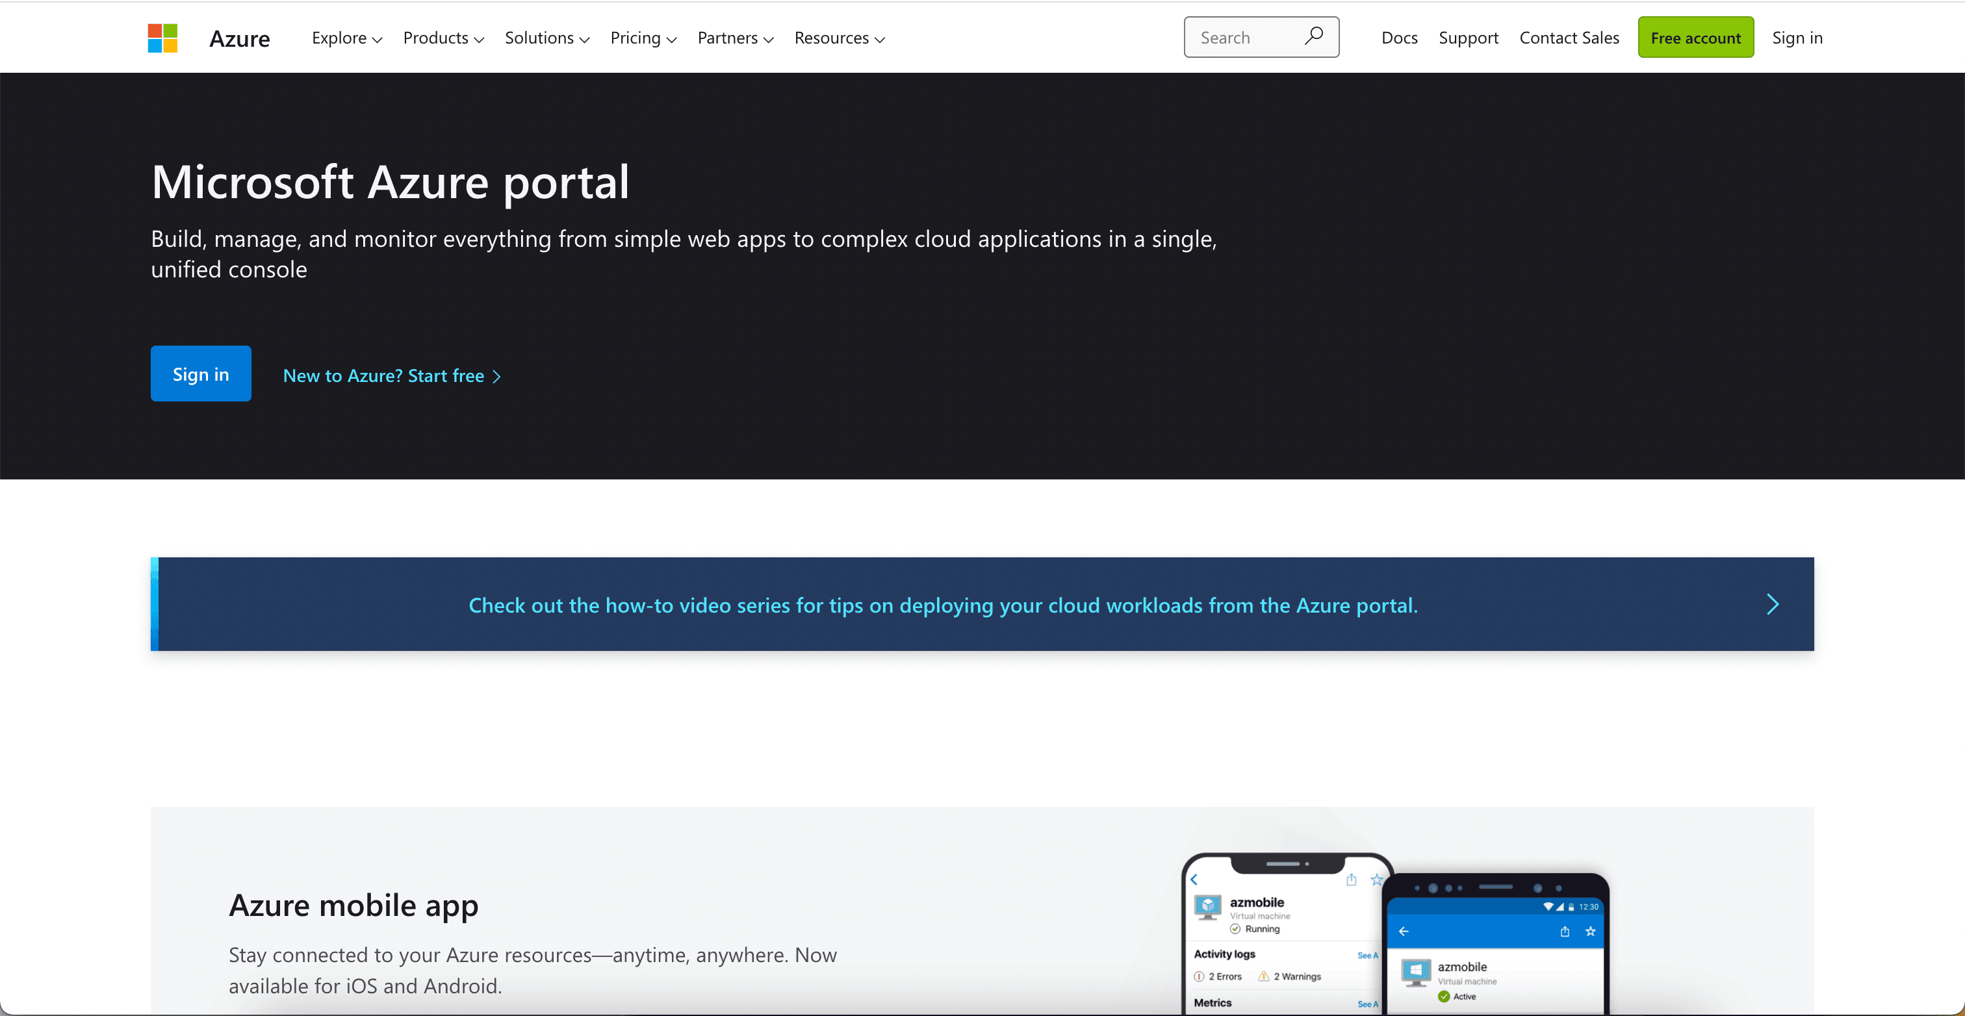This screenshot has width=1965, height=1016.
Task: Open the Products dropdown menu
Action: pos(443,38)
